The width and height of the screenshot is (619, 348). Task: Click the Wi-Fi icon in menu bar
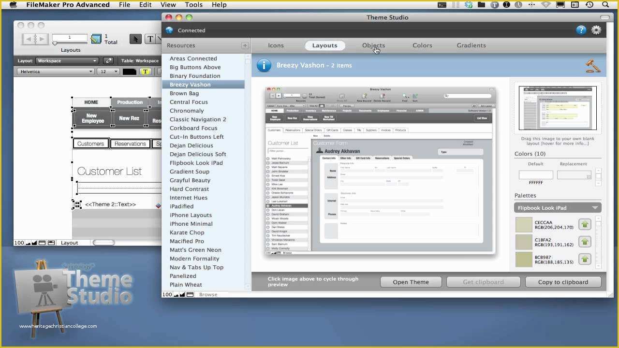click(x=545, y=5)
